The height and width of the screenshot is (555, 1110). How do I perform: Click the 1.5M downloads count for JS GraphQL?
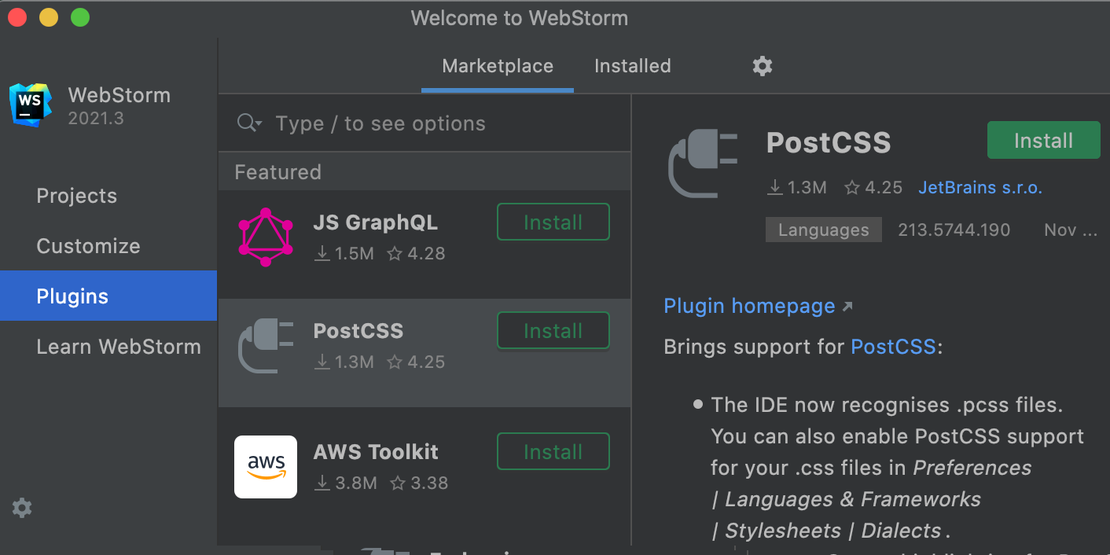coord(344,254)
